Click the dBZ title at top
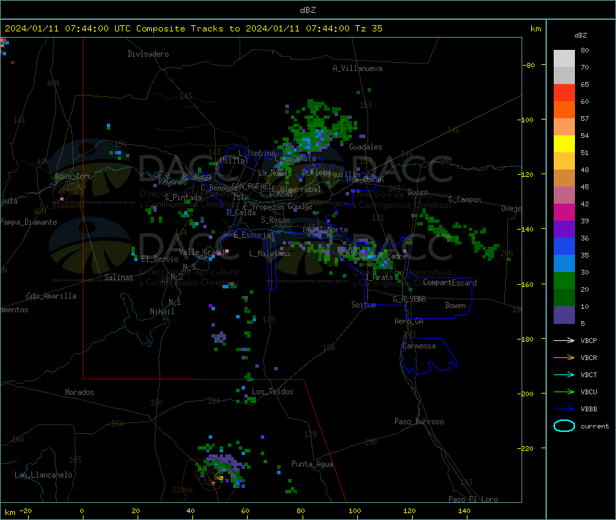The width and height of the screenshot is (616, 520). click(307, 10)
